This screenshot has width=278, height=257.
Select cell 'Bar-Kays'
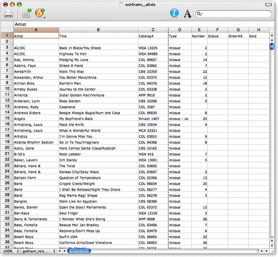pos(36,213)
